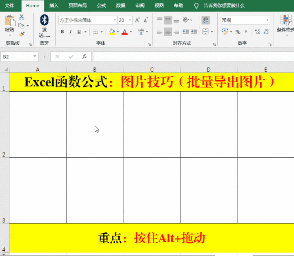Toggle Bold formatting

click(x=62, y=32)
